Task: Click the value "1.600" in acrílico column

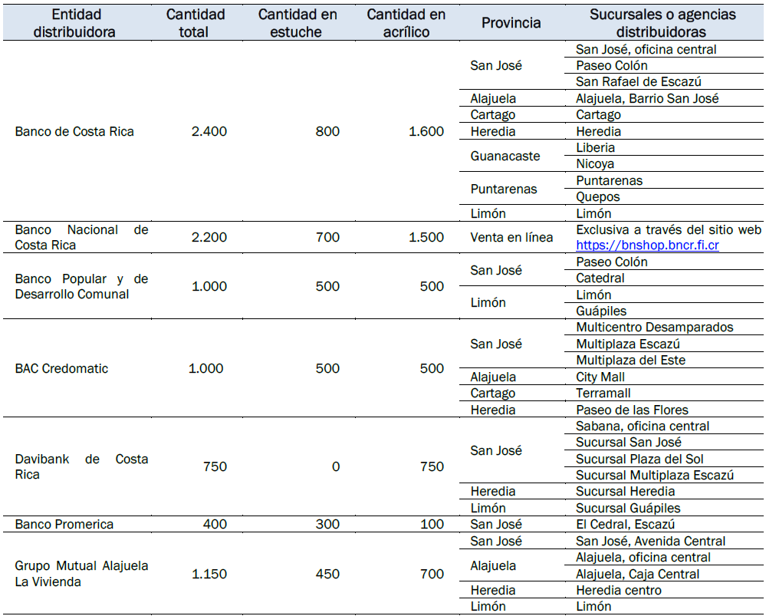Action: click(x=426, y=131)
